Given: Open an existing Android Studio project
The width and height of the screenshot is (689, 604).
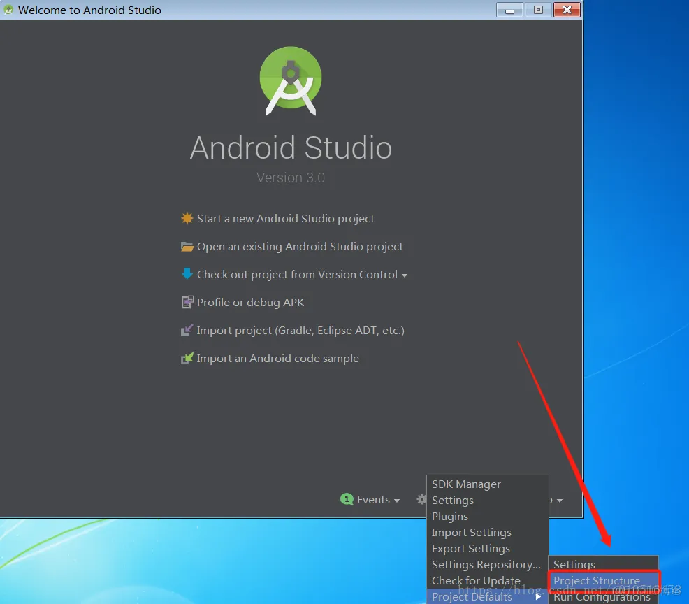Looking at the screenshot, I should [x=300, y=247].
